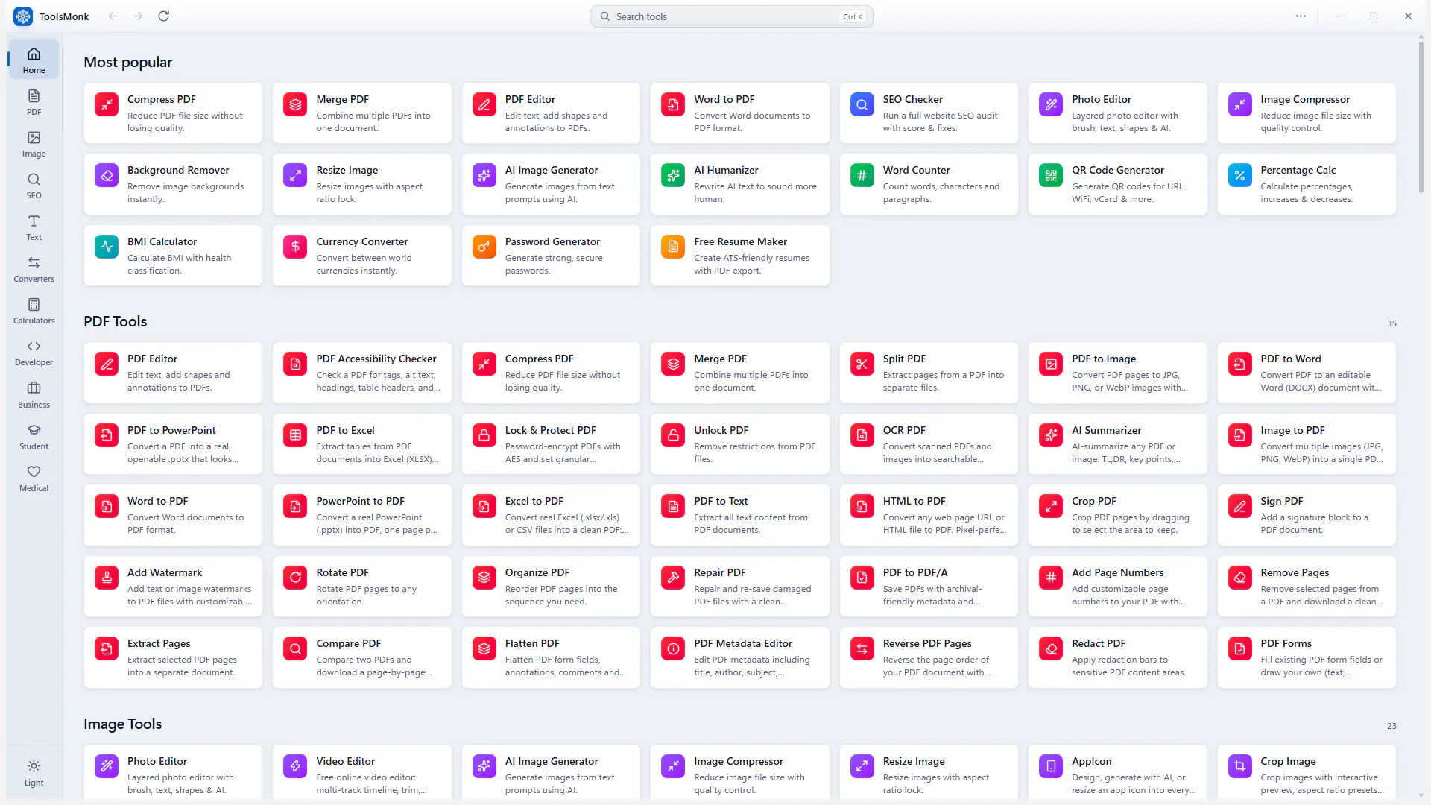
Task: Open the Sign PDF pen icon
Action: coord(1239,507)
